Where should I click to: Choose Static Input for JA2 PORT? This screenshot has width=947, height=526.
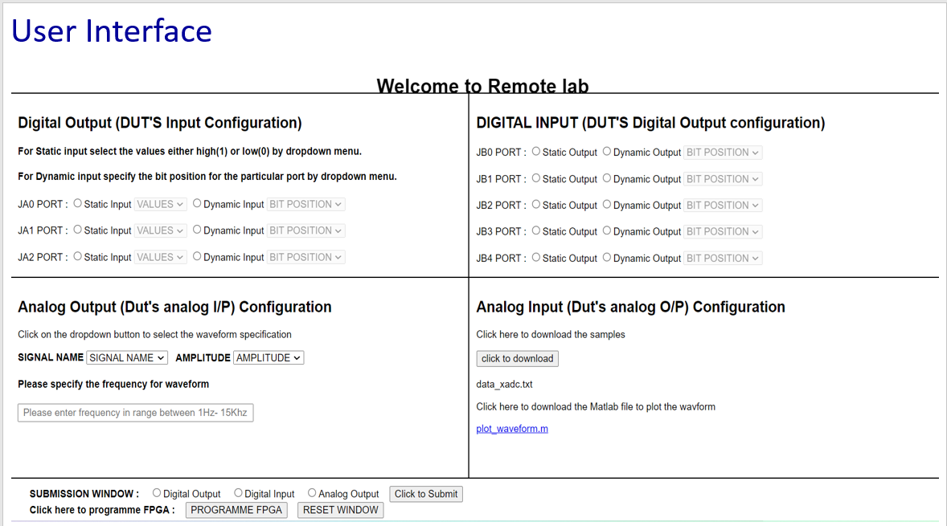[x=78, y=257]
